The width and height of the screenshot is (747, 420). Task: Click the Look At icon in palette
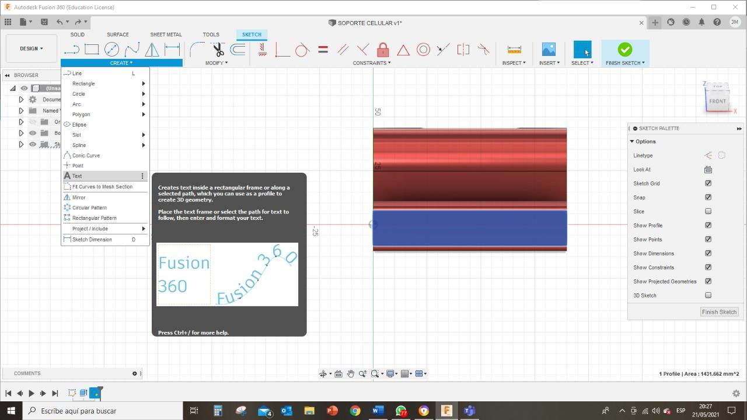pos(708,170)
